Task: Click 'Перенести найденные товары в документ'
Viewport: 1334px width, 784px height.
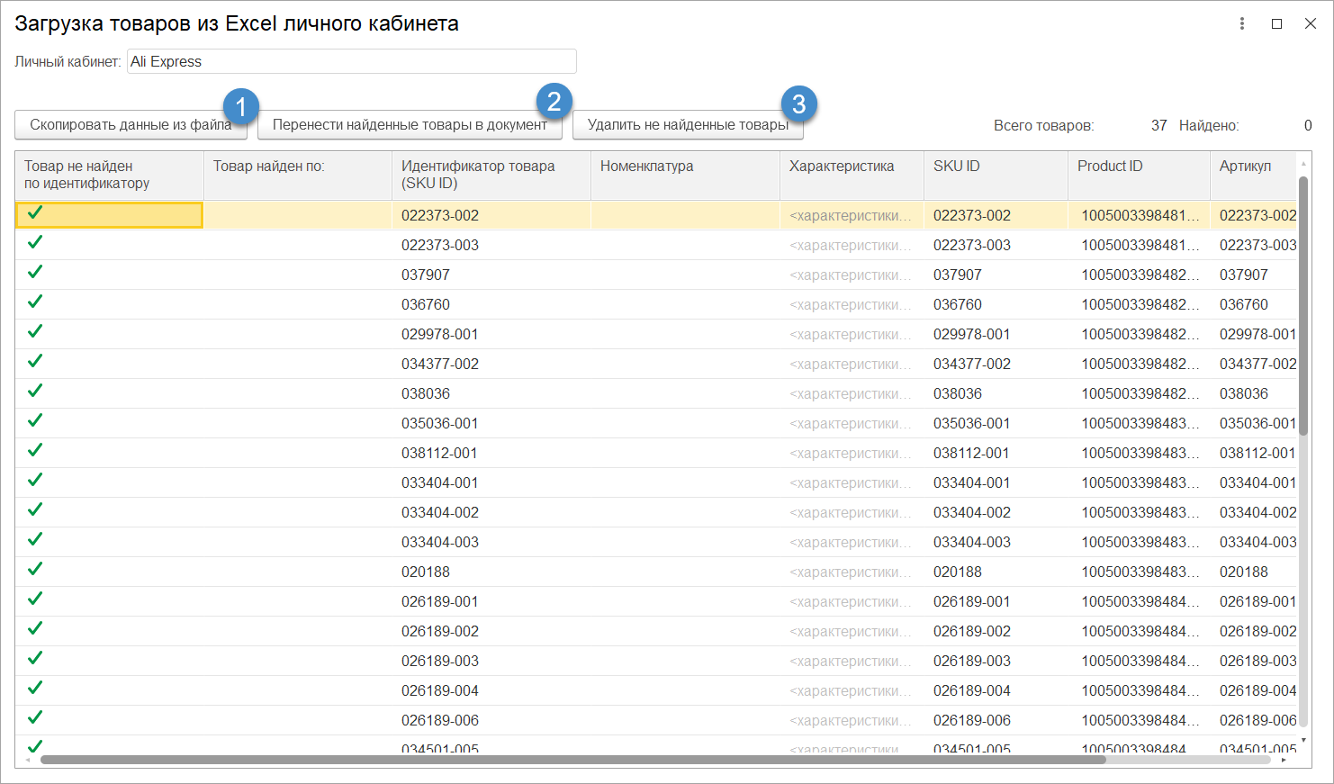Action: tap(410, 125)
